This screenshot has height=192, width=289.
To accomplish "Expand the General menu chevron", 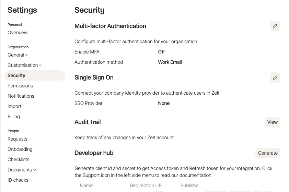I will [27, 55].
